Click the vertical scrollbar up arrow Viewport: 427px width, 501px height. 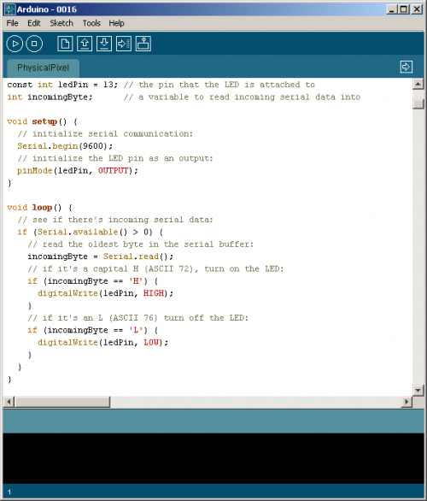pyautogui.click(x=418, y=85)
